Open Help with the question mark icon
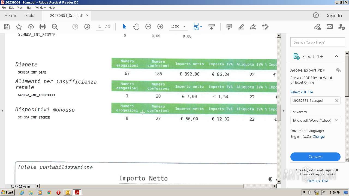The image size is (349, 196). point(316,15)
